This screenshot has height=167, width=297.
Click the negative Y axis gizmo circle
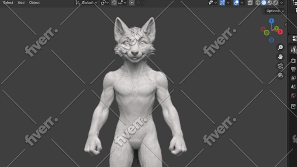click(266, 33)
